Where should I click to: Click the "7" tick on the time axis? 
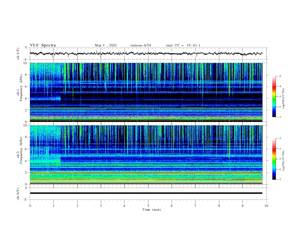click(195, 206)
